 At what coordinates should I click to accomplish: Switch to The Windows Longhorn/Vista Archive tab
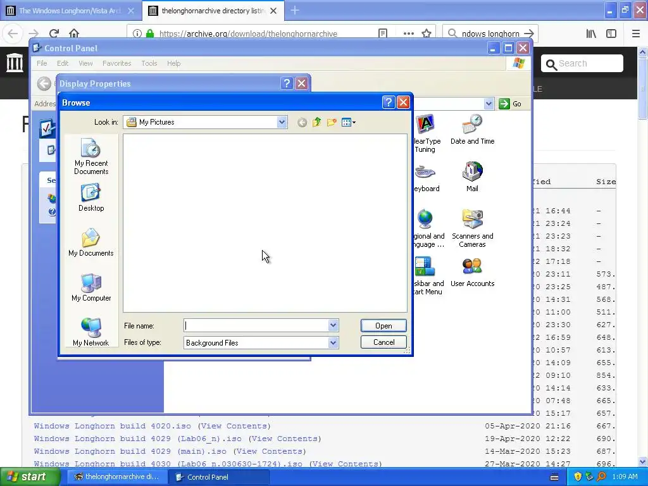coord(71,11)
